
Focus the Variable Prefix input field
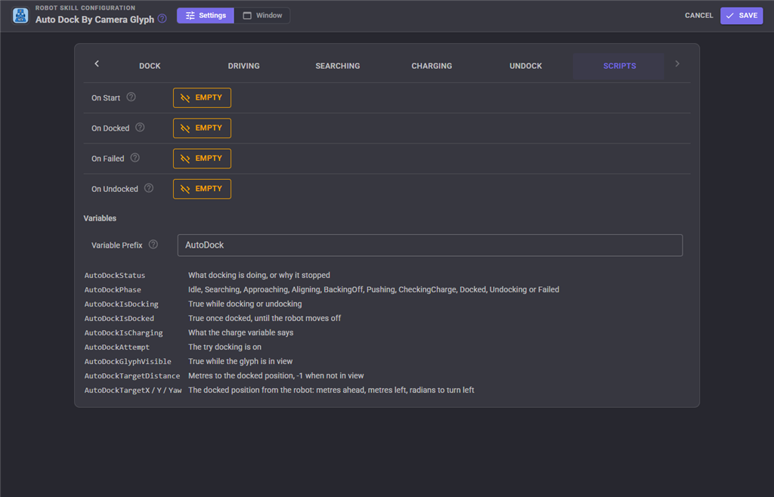pyautogui.click(x=430, y=245)
